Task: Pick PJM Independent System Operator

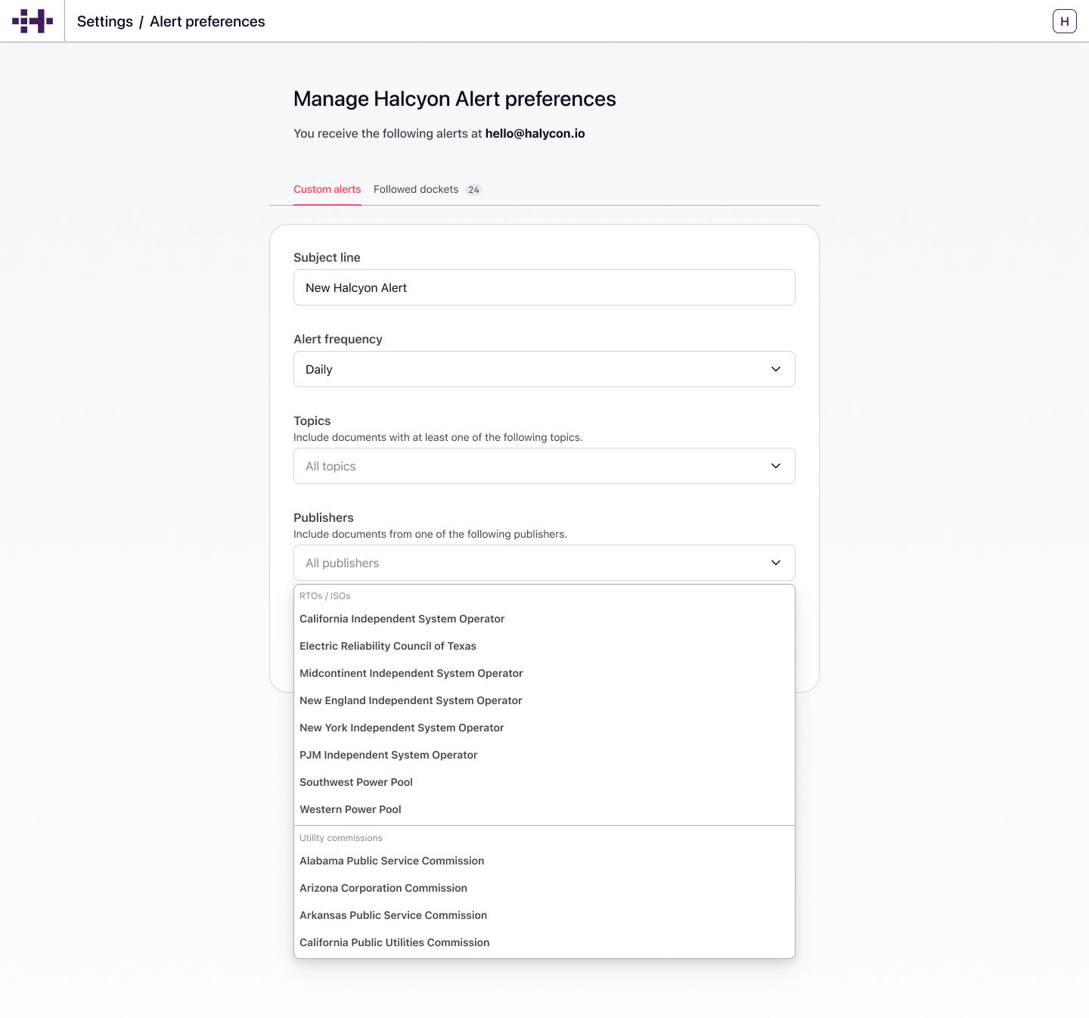Action: coord(544,755)
